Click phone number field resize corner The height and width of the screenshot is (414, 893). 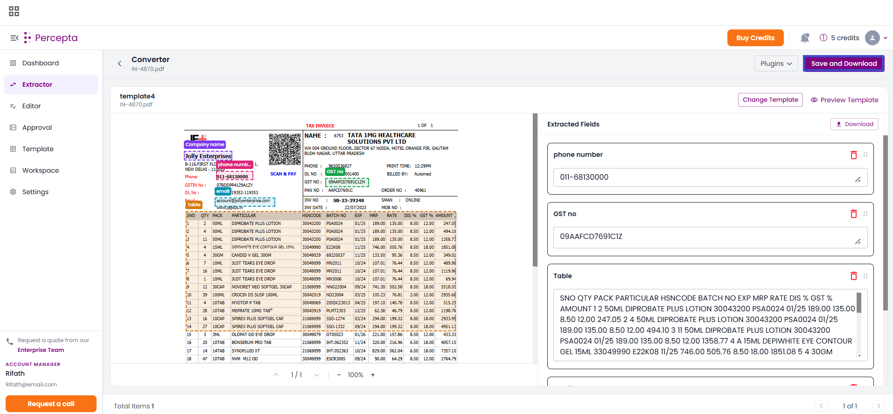click(858, 180)
